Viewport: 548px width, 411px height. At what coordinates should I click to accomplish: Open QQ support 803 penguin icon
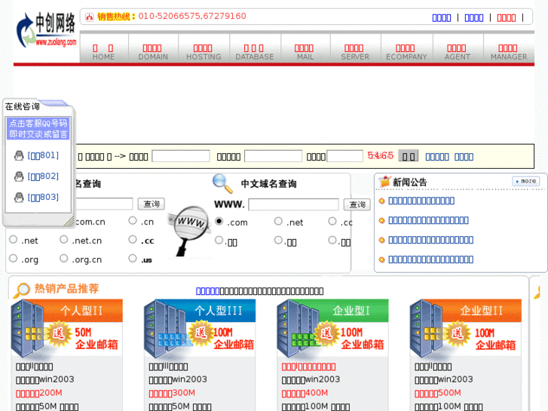click(x=19, y=198)
